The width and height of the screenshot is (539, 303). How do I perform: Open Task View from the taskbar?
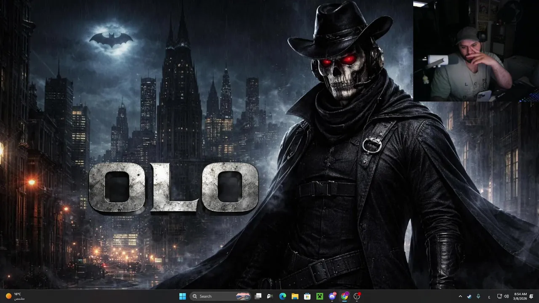258,296
